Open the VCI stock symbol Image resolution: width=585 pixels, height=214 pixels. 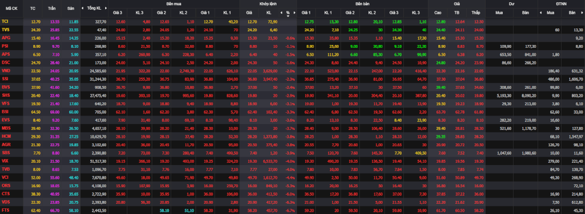(5, 177)
